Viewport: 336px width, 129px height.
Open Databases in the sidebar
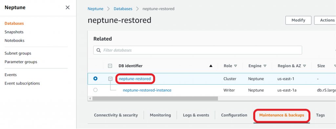(14, 24)
